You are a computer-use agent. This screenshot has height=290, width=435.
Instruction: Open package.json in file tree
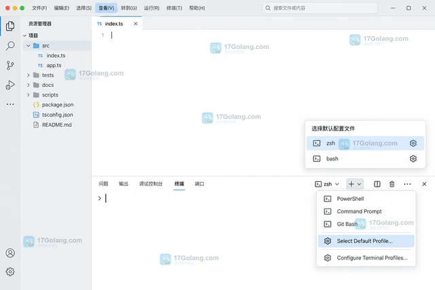58,105
